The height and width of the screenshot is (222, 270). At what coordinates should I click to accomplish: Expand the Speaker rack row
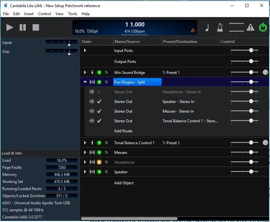pos(85,172)
